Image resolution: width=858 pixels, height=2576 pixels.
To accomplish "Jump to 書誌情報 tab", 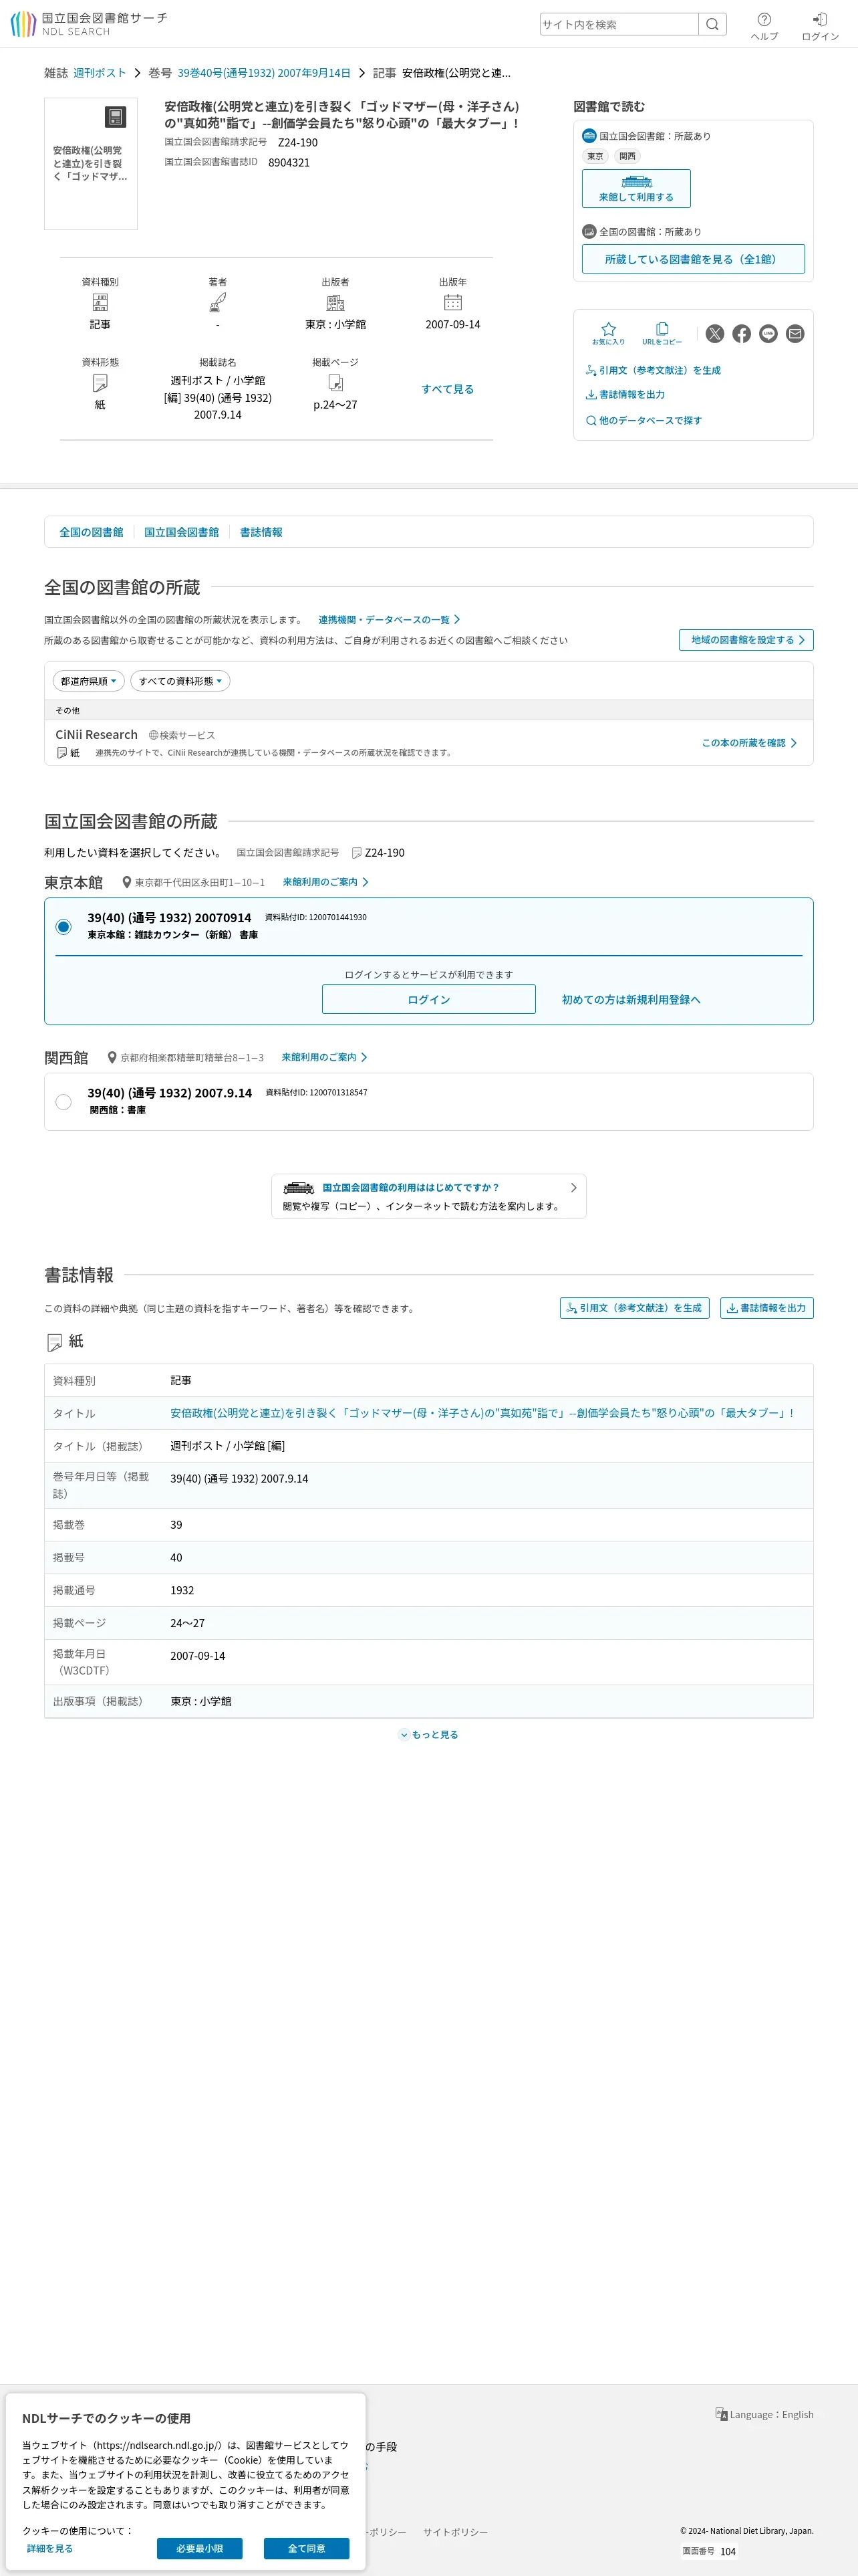I will [261, 532].
